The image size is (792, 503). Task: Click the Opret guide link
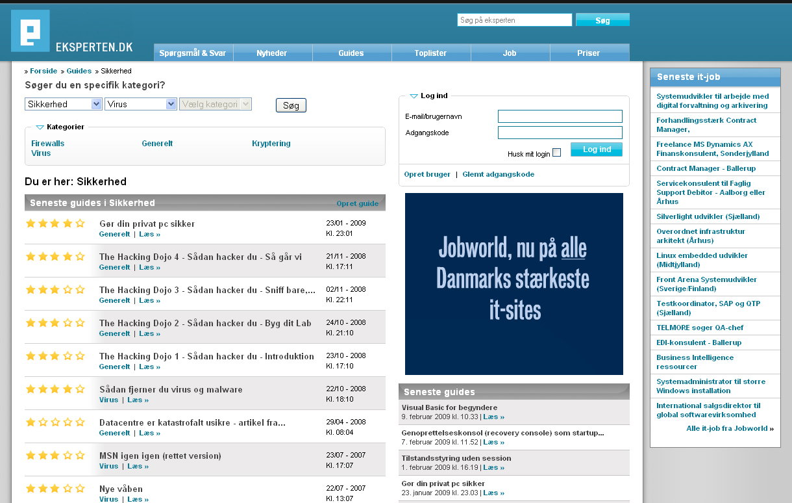pyautogui.click(x=357, y=203)
